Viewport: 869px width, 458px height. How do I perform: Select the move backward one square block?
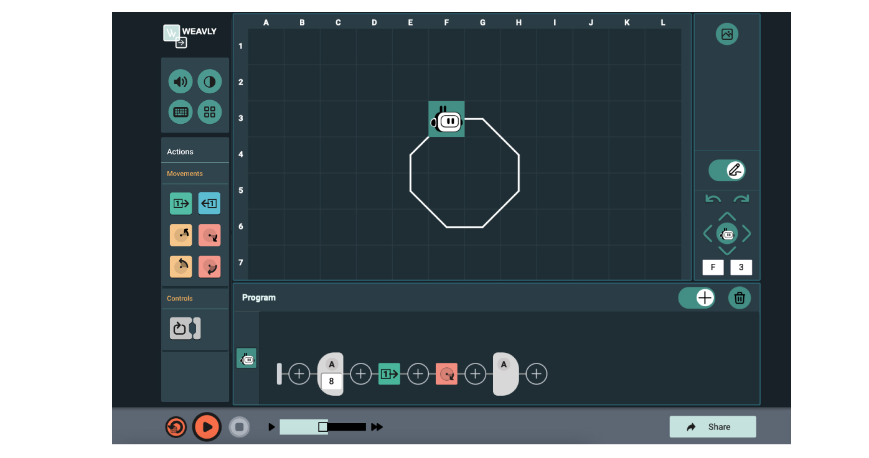[x=209, y=203]
